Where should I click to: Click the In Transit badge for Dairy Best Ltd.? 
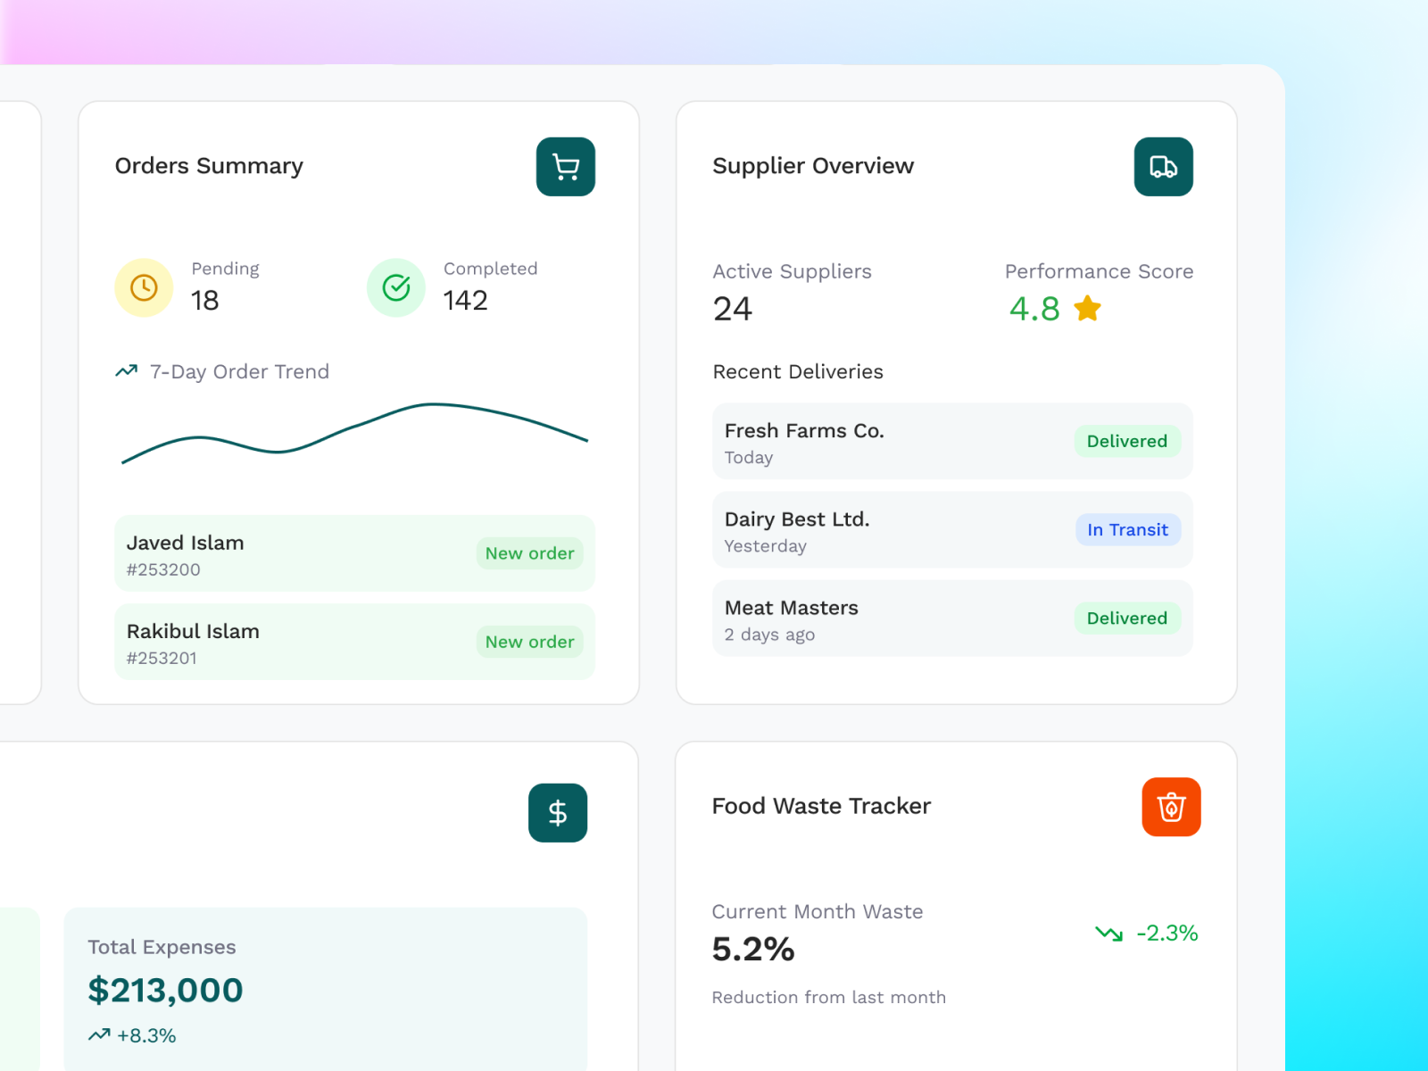pos(1128,529)
